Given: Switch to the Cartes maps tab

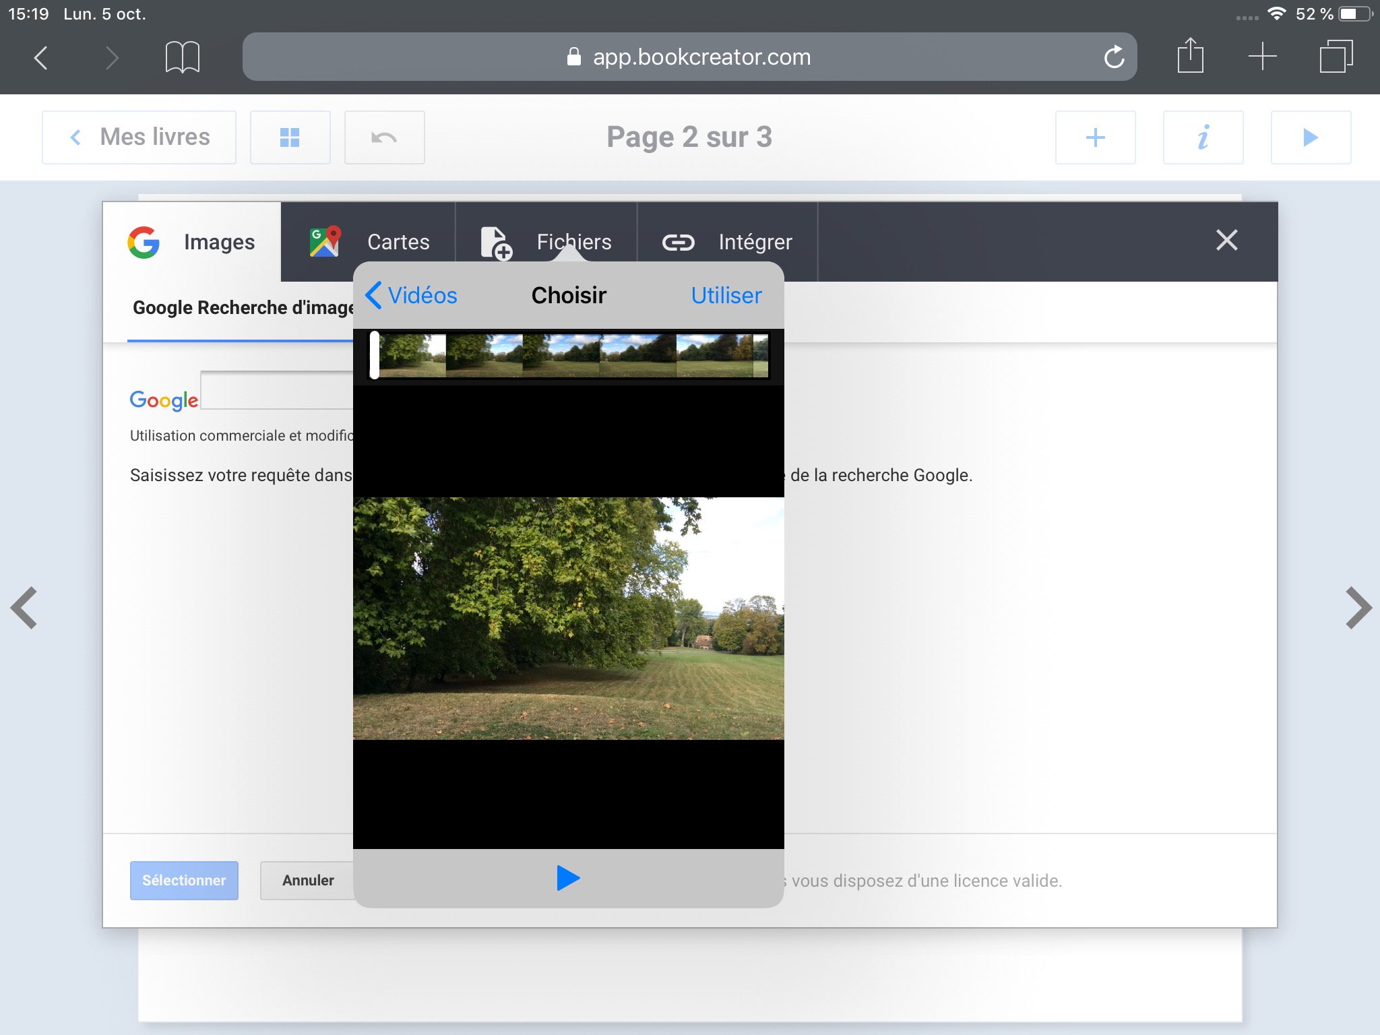Looking at the screenshot, I should [x=369, y=242].
